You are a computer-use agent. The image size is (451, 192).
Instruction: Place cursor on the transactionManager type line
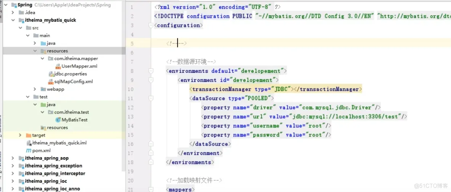click(275, 89)
